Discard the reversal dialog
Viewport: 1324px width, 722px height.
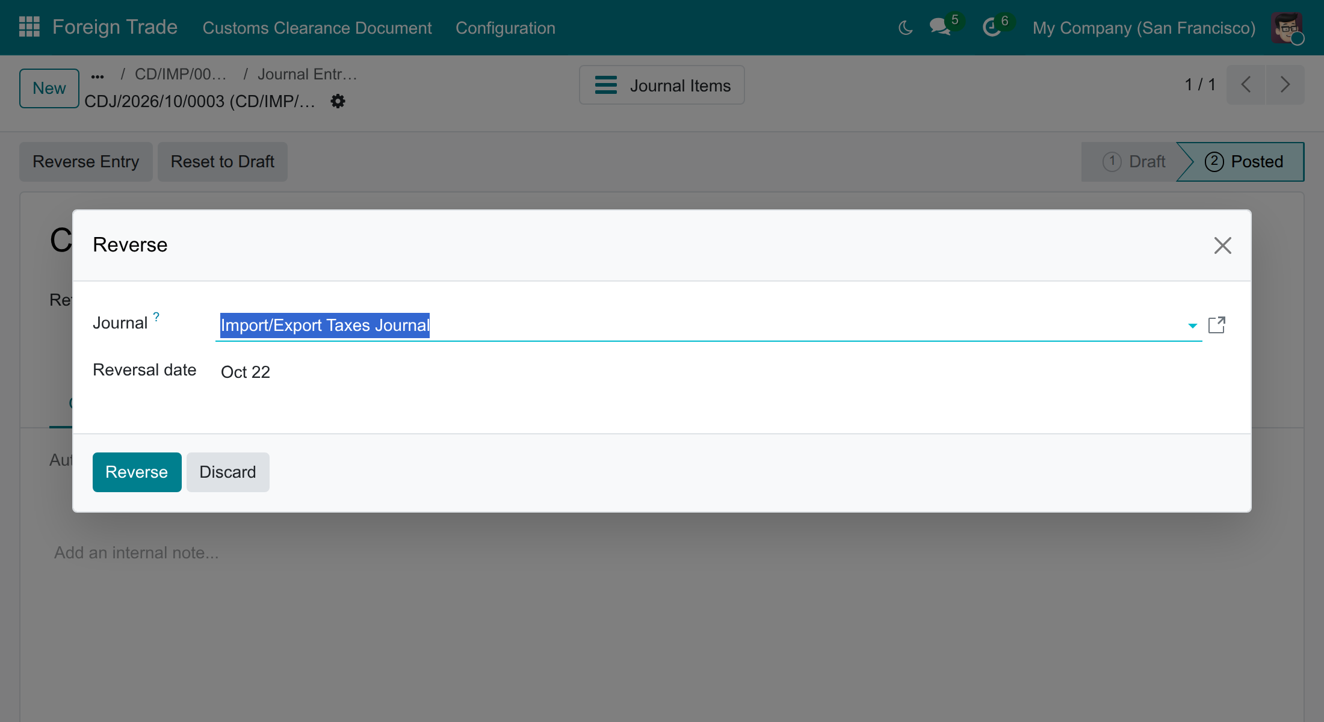click(x=227, y=472)
